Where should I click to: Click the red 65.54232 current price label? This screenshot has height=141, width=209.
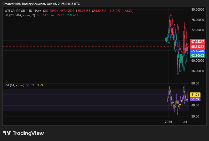(x=198, y=47)
